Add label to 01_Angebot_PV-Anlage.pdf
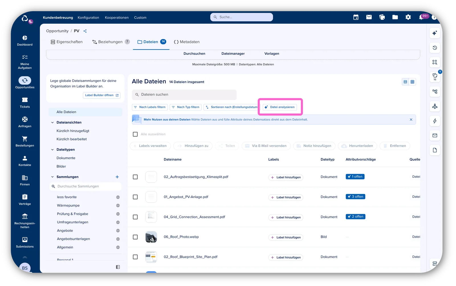The image size is (456, 286). (286, 197)
